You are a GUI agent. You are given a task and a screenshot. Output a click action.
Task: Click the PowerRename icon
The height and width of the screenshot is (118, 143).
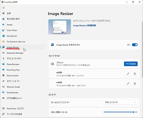[x=3, y=64]
